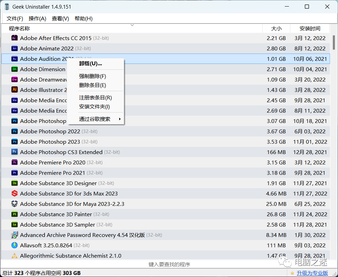
Task: Click the Substance 3D for 3ds Max icon
Action: tap(15, 193)
